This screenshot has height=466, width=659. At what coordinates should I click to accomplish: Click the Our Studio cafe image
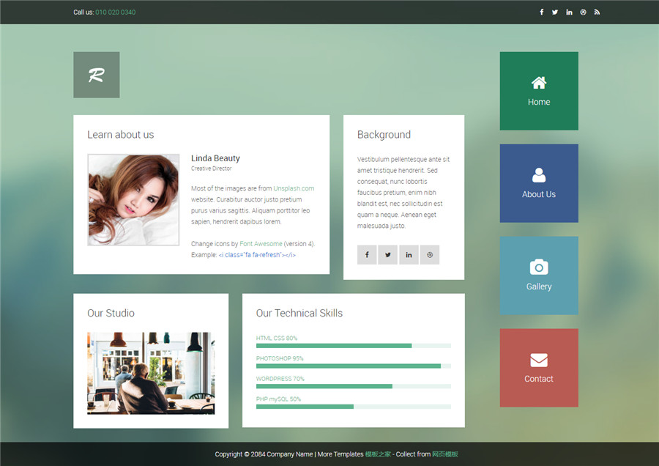click(151, 373)
